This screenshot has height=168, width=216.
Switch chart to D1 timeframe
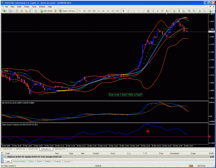click(x=108, y=11)
